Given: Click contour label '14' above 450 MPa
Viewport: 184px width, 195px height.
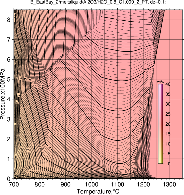Looking at the screenshot, I should pos(30,80).
